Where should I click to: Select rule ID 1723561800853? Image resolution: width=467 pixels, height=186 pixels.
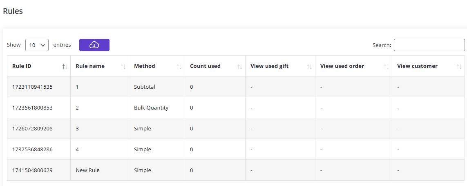32,108
